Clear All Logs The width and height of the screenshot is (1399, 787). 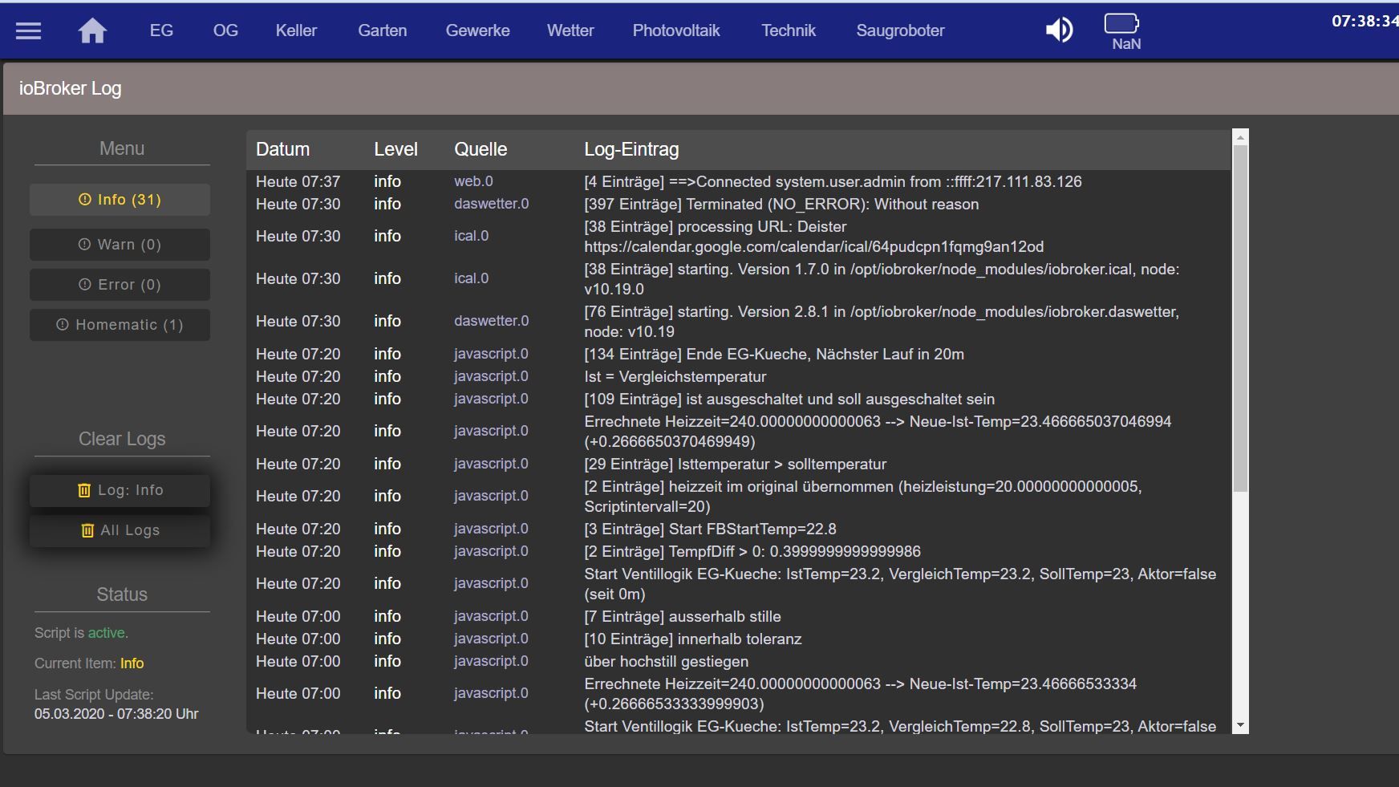point(120,530)
